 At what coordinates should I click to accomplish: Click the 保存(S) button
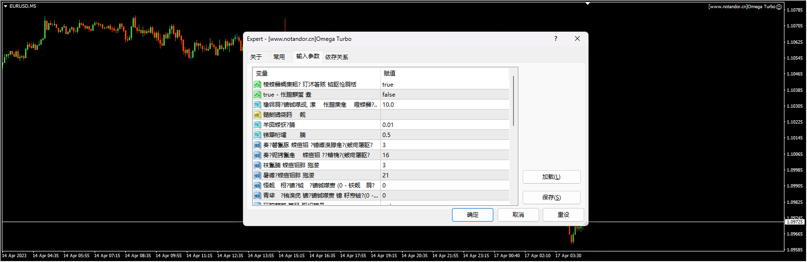[x=551, y=198]
